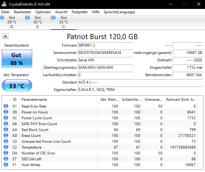This screenshot has height=172, width=205.
Task: Click status orb for Number of CRC Error
Action: pos(6,153)
